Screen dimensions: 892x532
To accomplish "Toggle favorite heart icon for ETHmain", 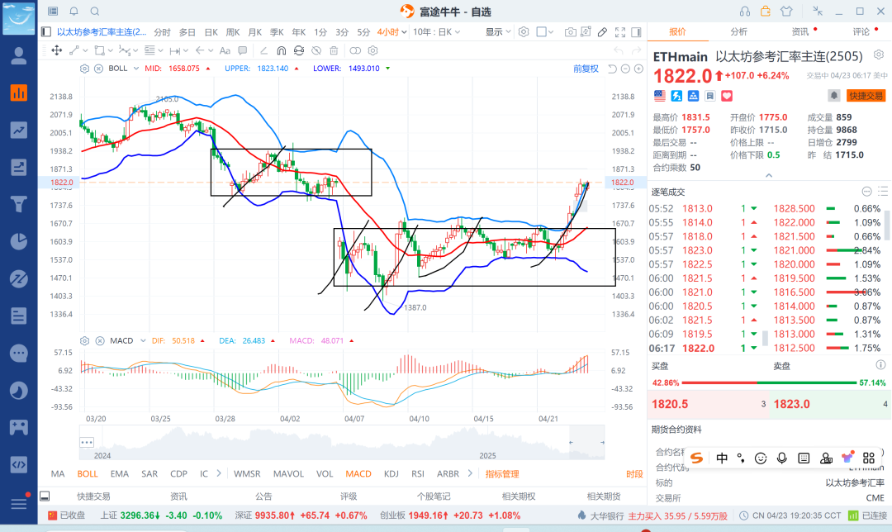I will 727,96.
